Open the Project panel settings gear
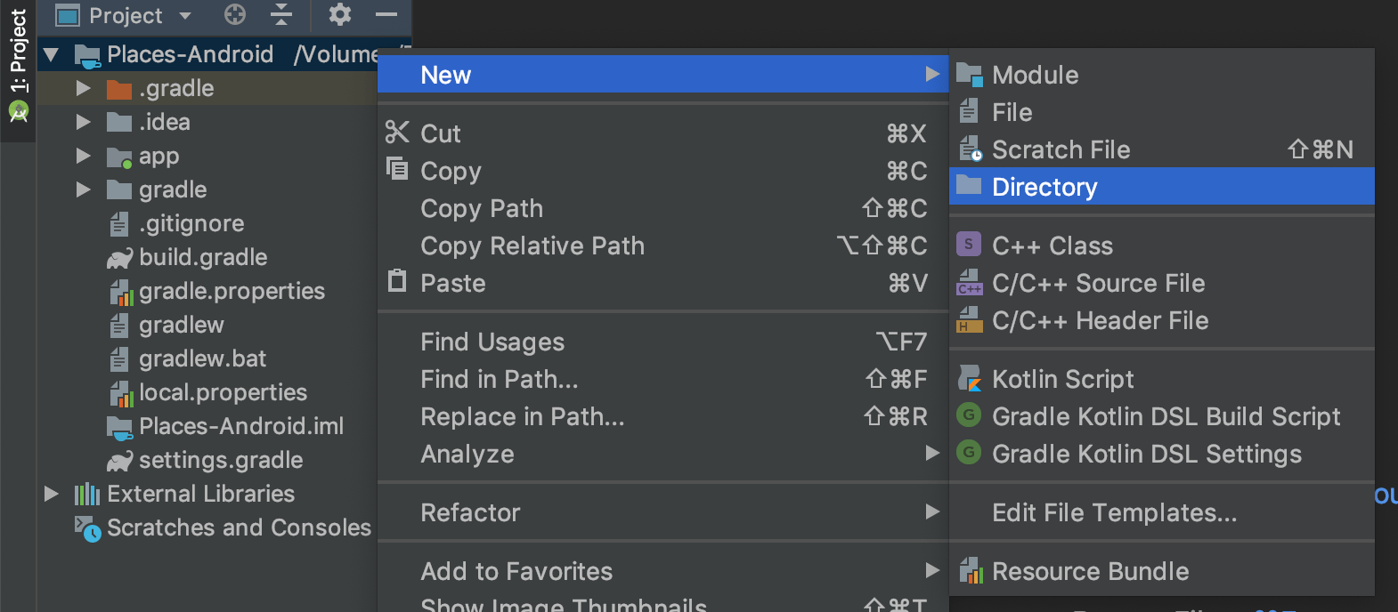Viewport: 1398px width, 612px height. (338, 15)
